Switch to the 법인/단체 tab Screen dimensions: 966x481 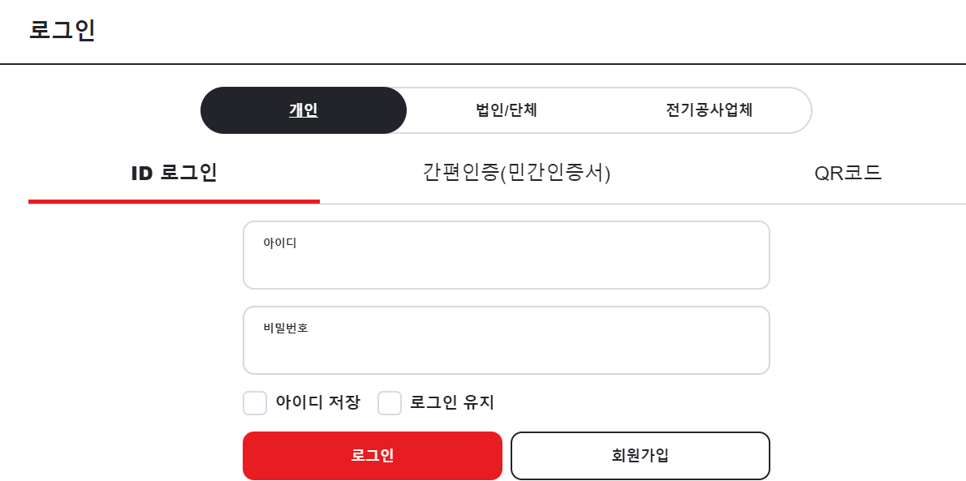(507, 110)
